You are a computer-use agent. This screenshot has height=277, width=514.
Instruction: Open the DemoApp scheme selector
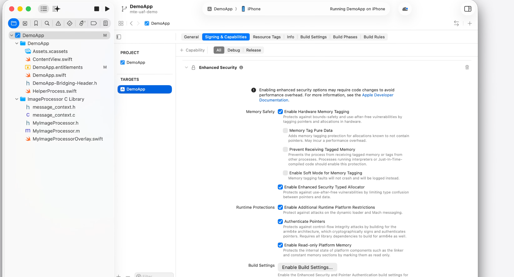(220, 9)
